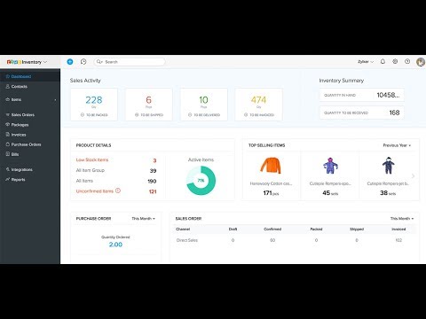
Task: Click the To Be Delivered status icon
Action: (x=190, y=114)
